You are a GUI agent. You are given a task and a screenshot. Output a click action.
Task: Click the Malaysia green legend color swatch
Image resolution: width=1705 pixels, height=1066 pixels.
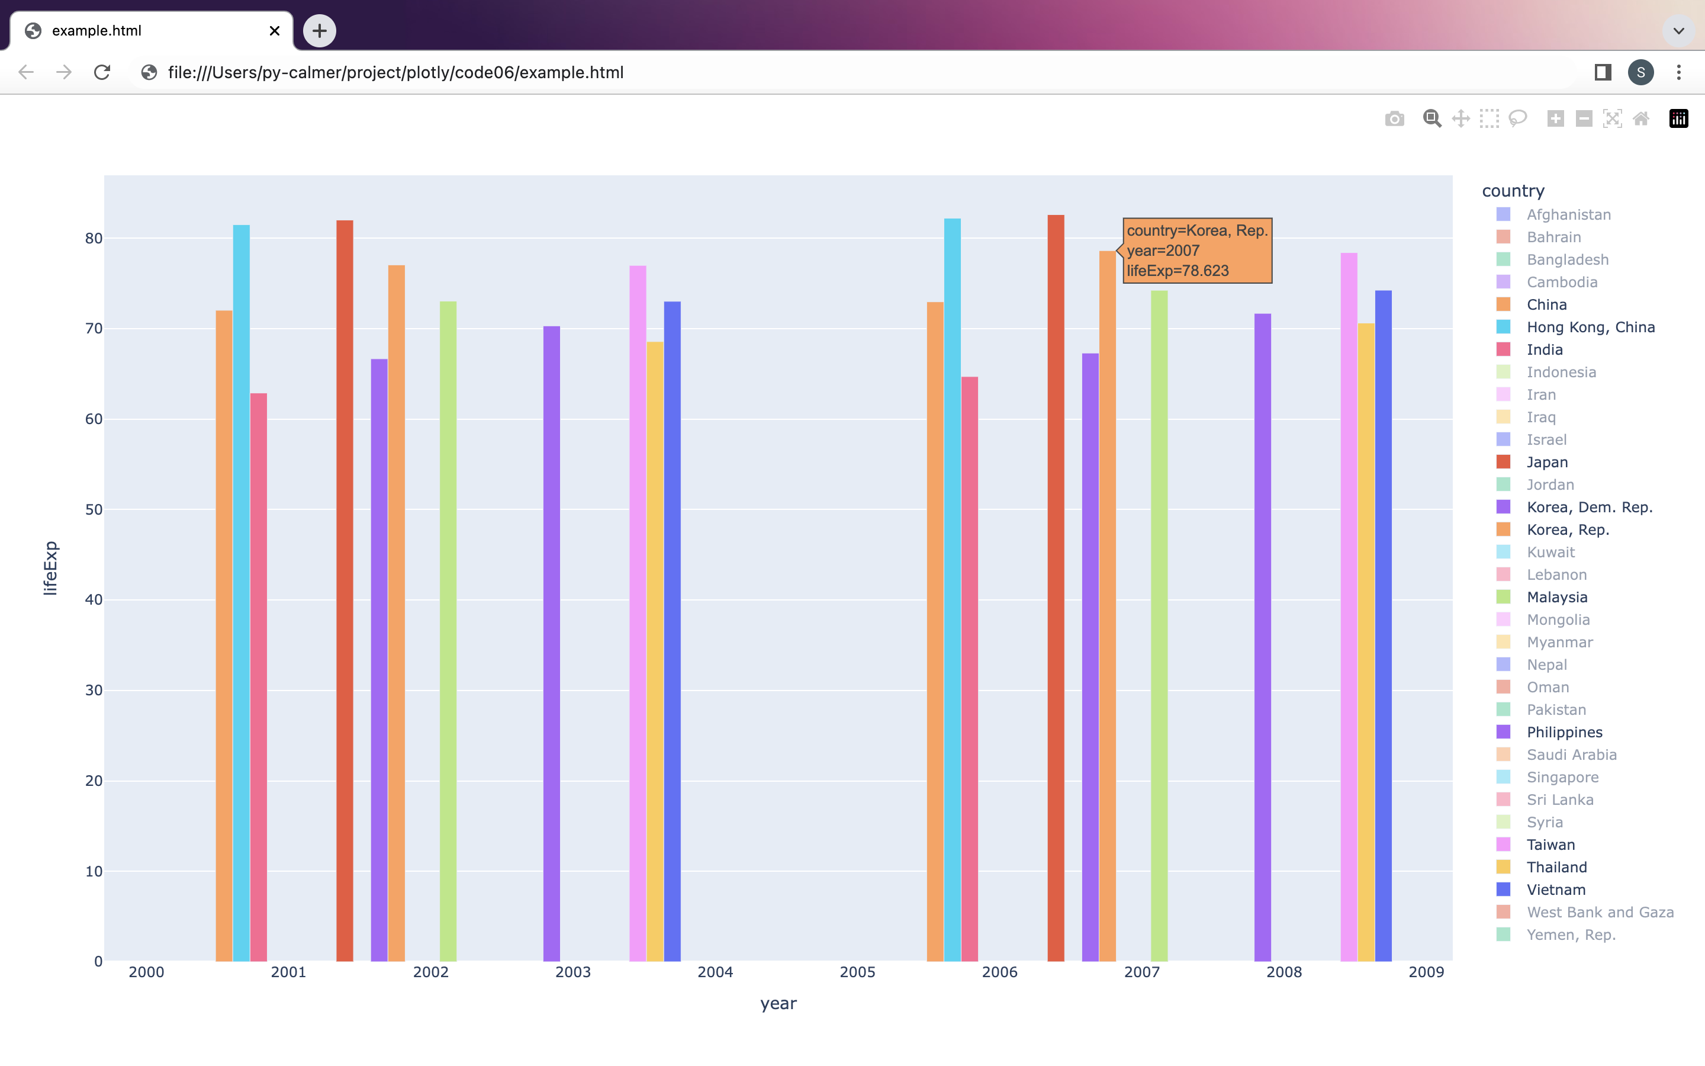pyautogui.click(x=1503, y=597)
